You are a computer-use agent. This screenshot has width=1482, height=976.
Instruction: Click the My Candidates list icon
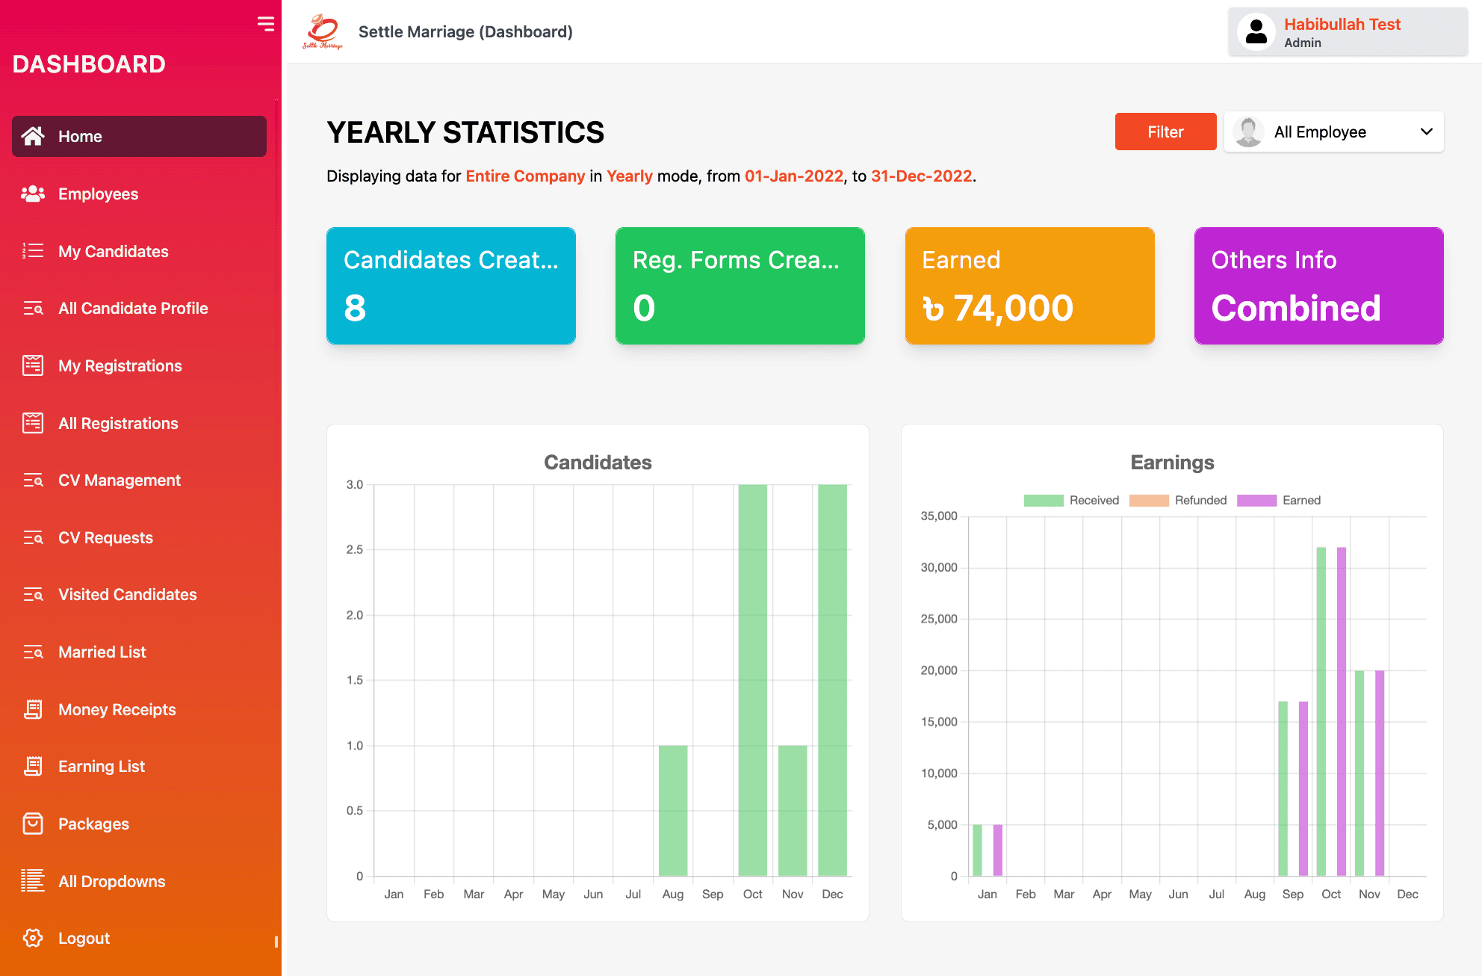click(x=33, y=251)
